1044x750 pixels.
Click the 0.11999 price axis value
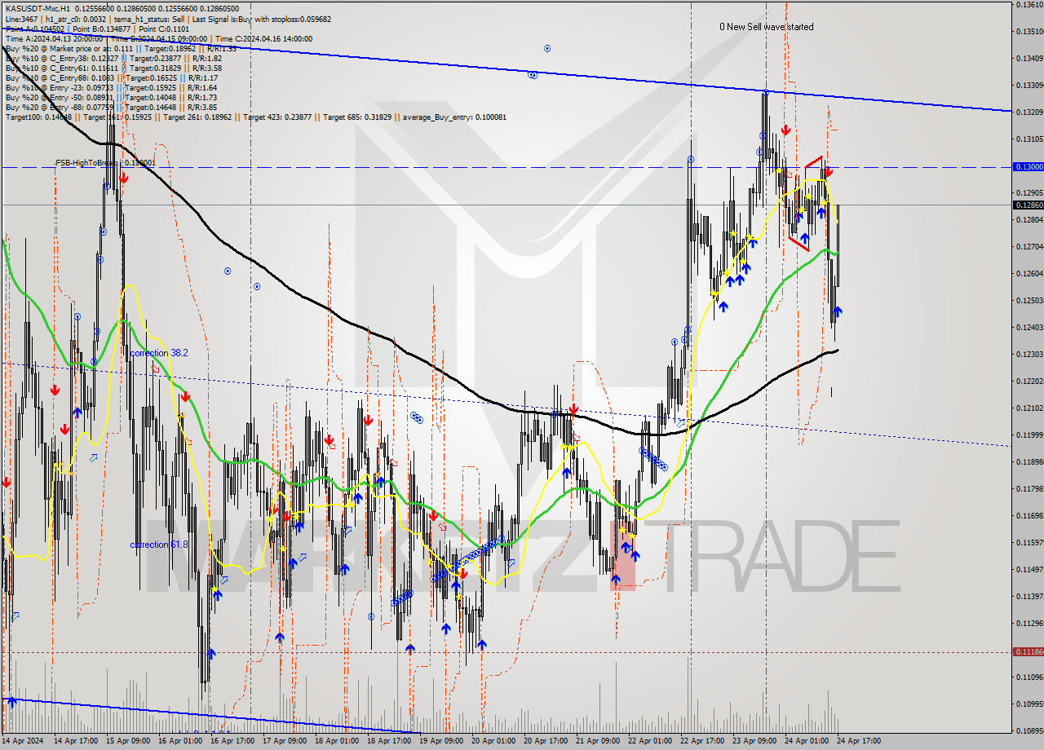click(1030, 435)
